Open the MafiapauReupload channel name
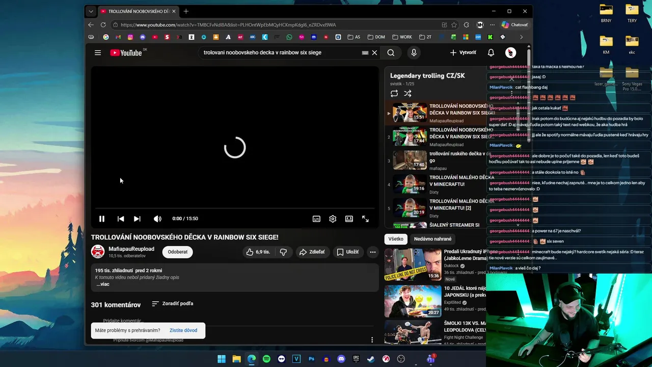The width and height of the screenshot is (652, 367). pos(131,249)
